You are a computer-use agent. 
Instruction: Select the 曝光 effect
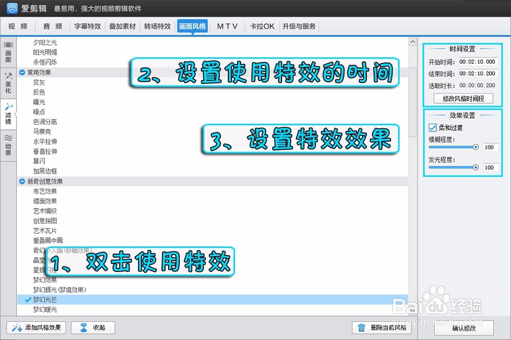39,102
